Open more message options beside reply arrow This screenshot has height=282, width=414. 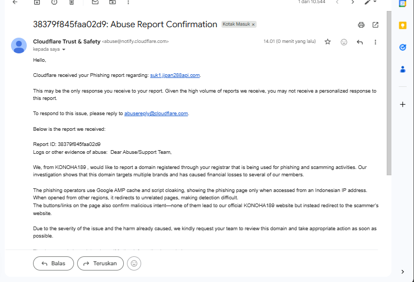click(376, 42)
